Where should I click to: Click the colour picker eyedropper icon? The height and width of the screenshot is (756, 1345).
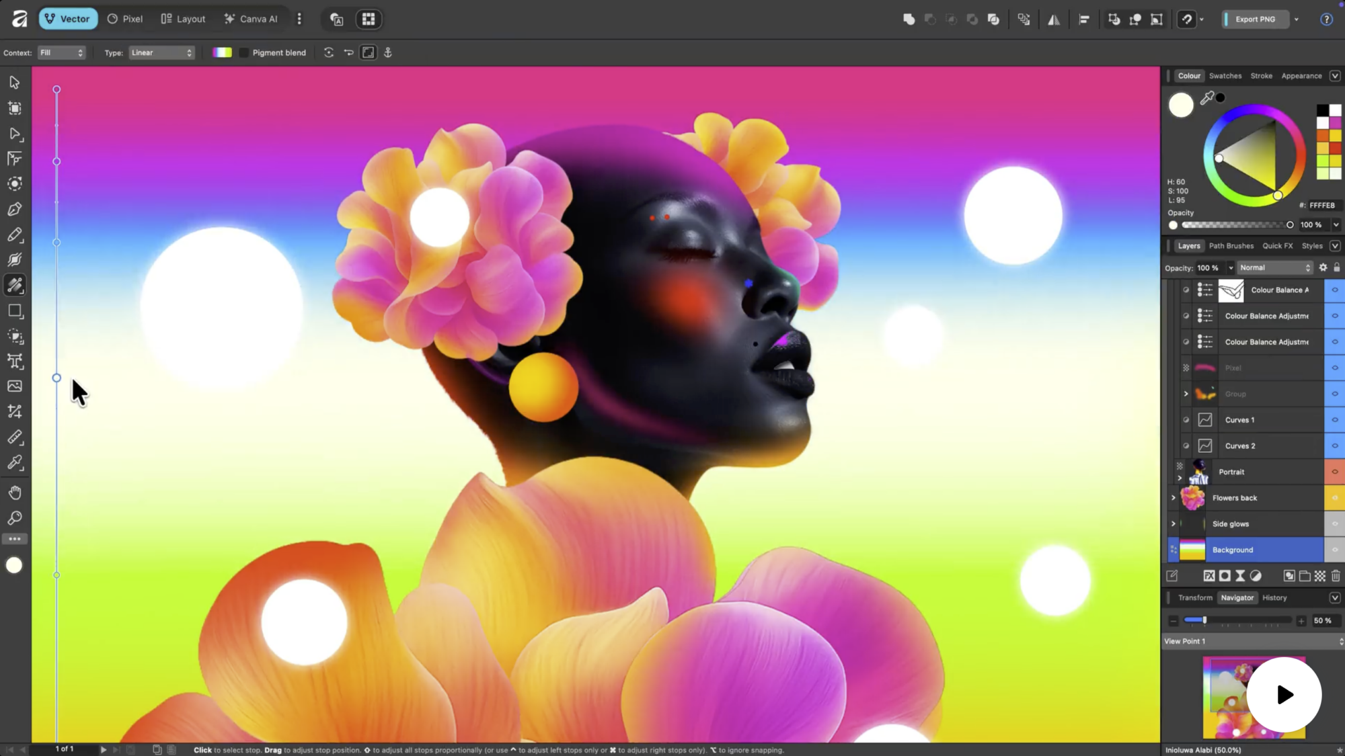click(x=1207, y=99)
